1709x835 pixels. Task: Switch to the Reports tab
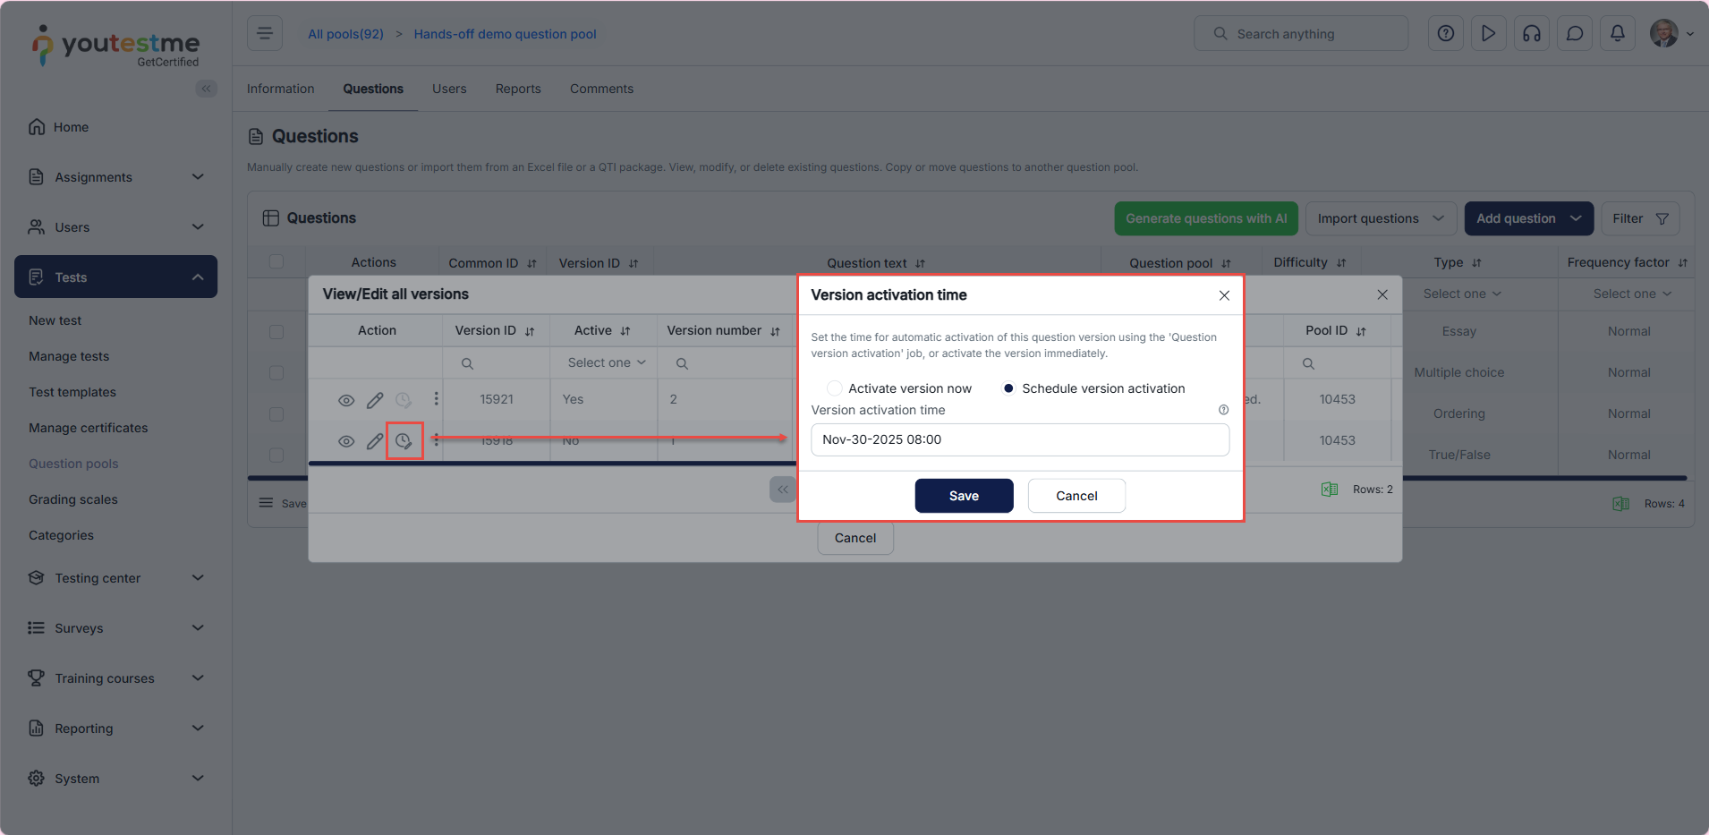point(518,89)
